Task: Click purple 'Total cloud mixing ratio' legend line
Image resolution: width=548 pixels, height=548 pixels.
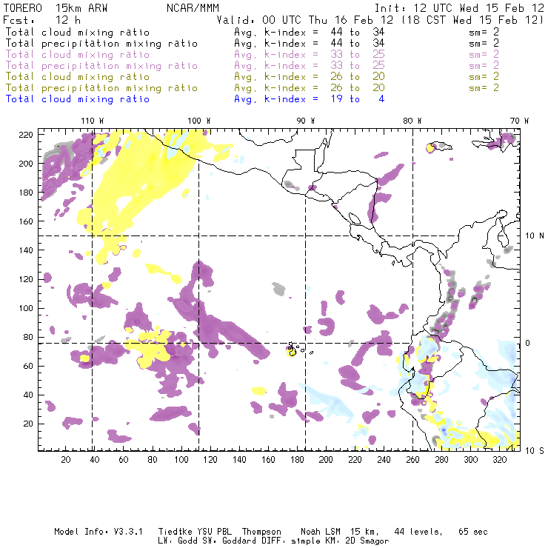Action: pos(78,55)
